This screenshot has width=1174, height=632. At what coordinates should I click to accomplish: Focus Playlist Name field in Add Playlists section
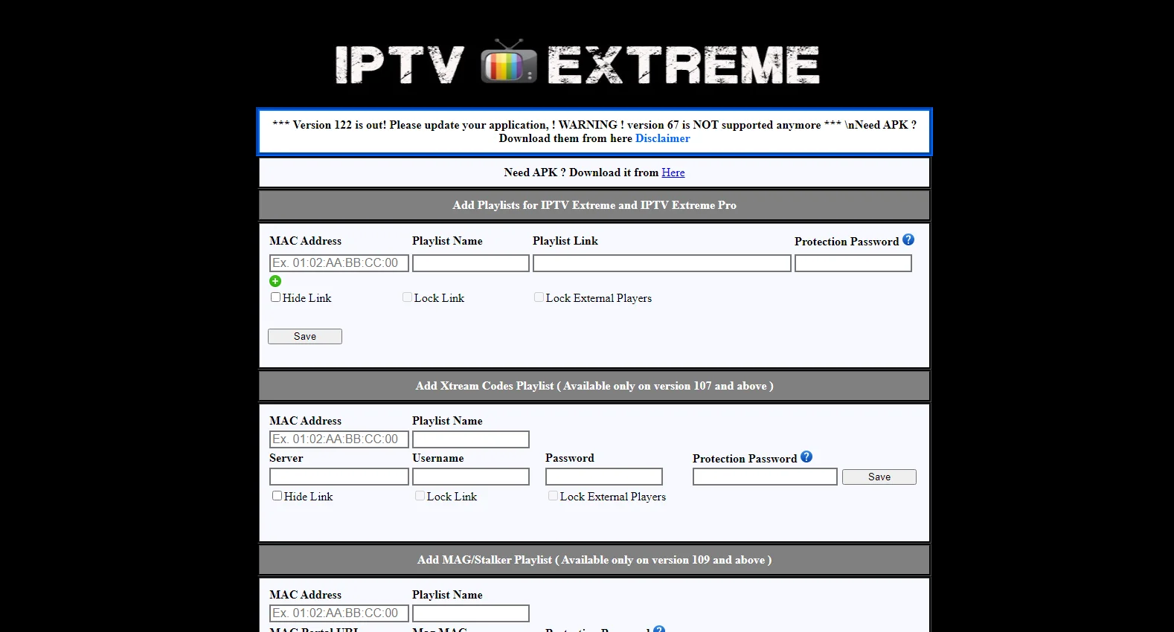(x=471, y=263)
